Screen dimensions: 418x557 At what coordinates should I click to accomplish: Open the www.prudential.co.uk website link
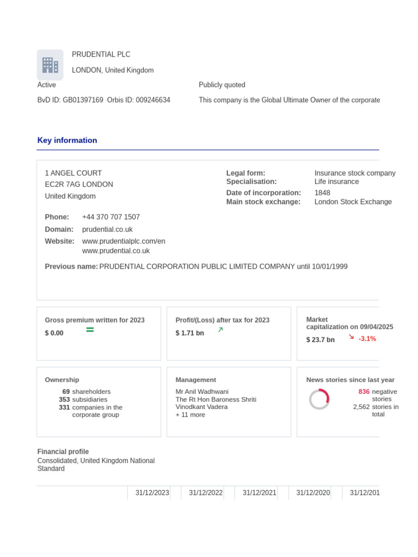pyautogui.click(x=116, y=251)
